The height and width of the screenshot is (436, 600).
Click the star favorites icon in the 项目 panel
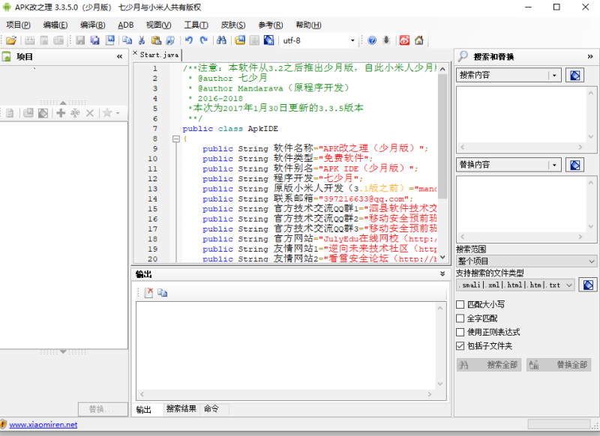(107, 113)
